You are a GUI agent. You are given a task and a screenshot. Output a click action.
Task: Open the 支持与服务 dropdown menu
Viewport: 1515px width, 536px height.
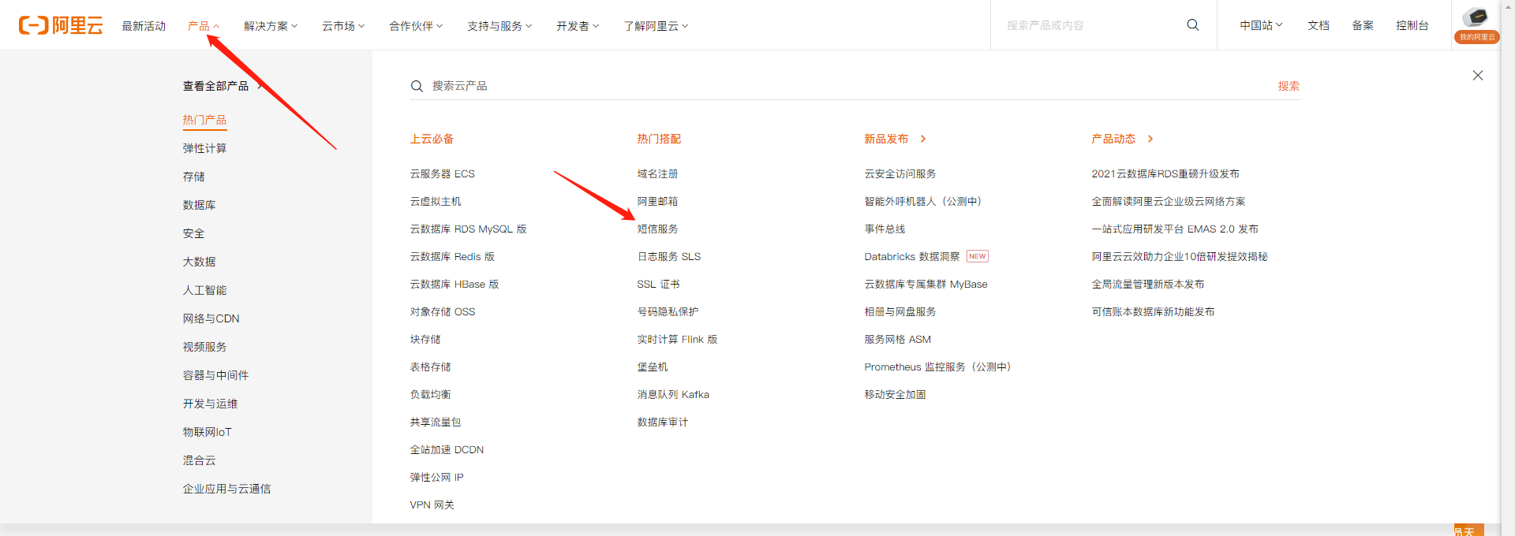499,26
